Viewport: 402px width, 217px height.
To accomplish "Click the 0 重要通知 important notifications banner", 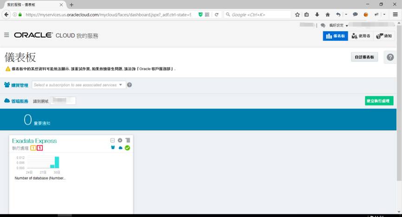I will pyautogui.click(x=198, y=119).
